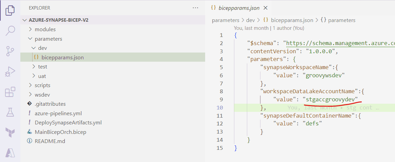Open the Testing flask icon
The width and height of the screenshot is (395, 162).
[10, 112]
